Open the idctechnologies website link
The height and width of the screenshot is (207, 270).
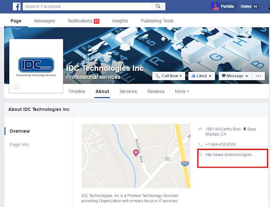pos(231,155)
